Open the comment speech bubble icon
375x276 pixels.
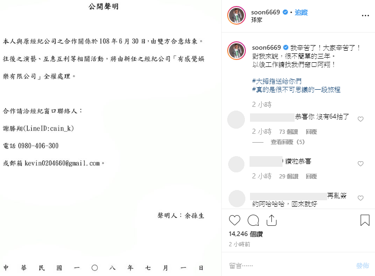coord(253,220)
